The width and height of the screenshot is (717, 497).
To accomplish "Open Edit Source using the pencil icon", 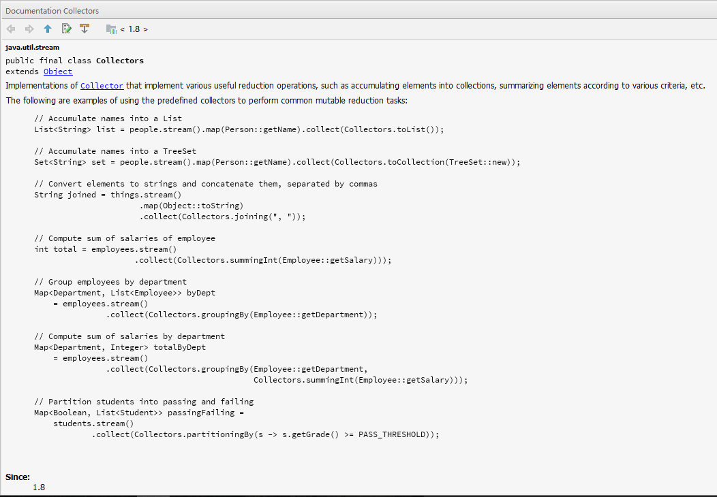I will click(x=66, y=29).
